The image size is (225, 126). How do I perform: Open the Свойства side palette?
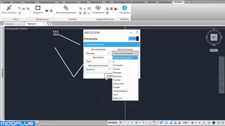[2, 73]
